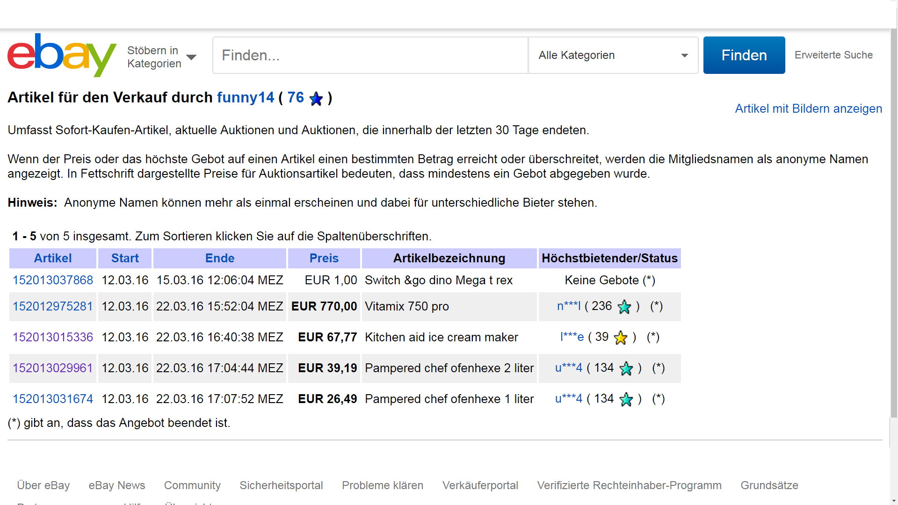Click the Keine Gebote (*) status
The image size is (898, 505).
click(x=610, y=280)
